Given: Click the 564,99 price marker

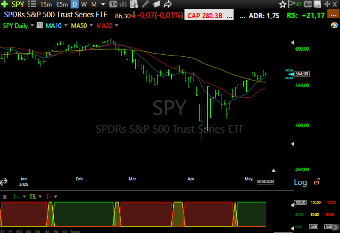Looking at the screenshot, I should 301,74.
